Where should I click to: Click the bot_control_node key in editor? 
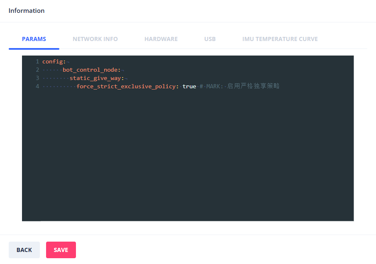click(91, 70)
